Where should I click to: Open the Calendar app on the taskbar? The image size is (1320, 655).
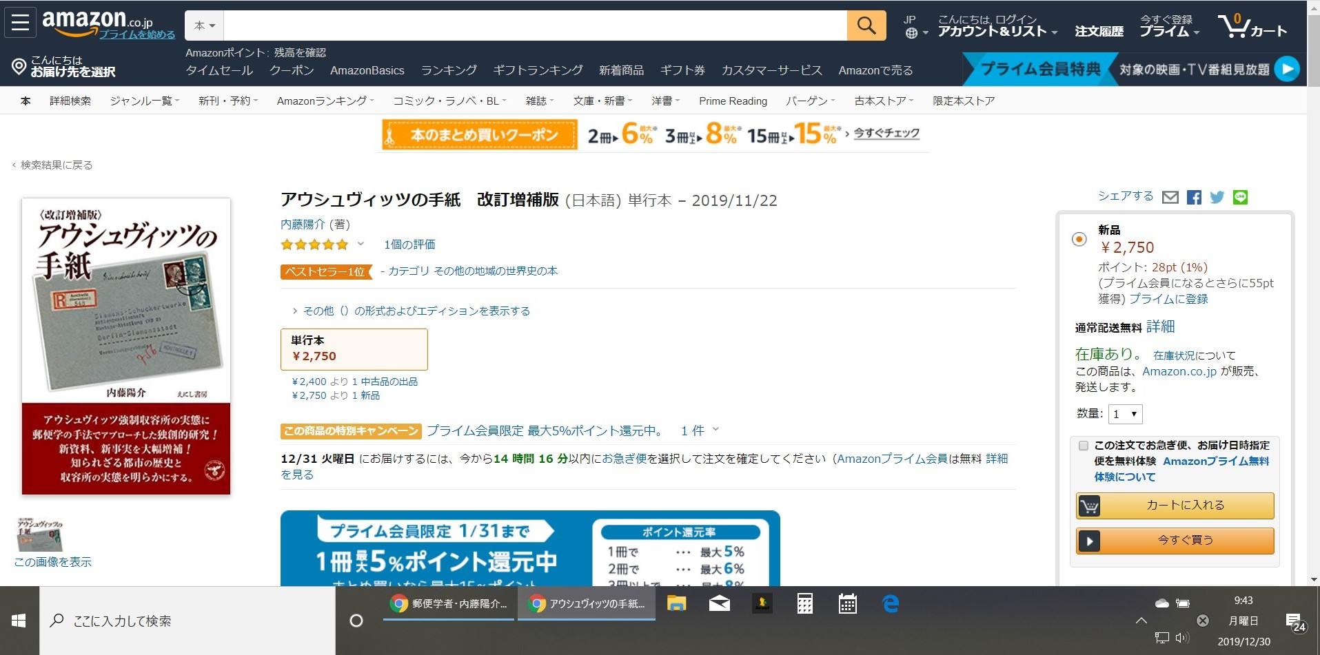847,604
